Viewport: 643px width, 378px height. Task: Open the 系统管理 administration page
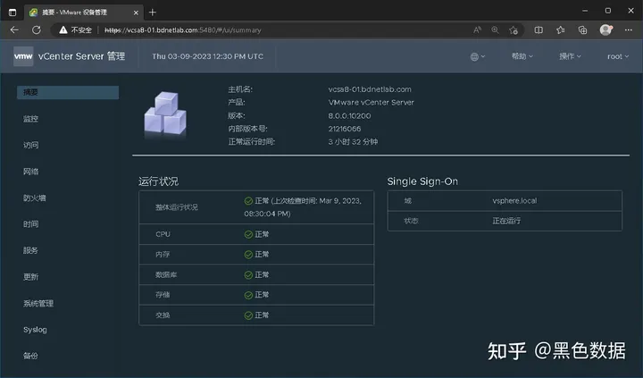38,303
